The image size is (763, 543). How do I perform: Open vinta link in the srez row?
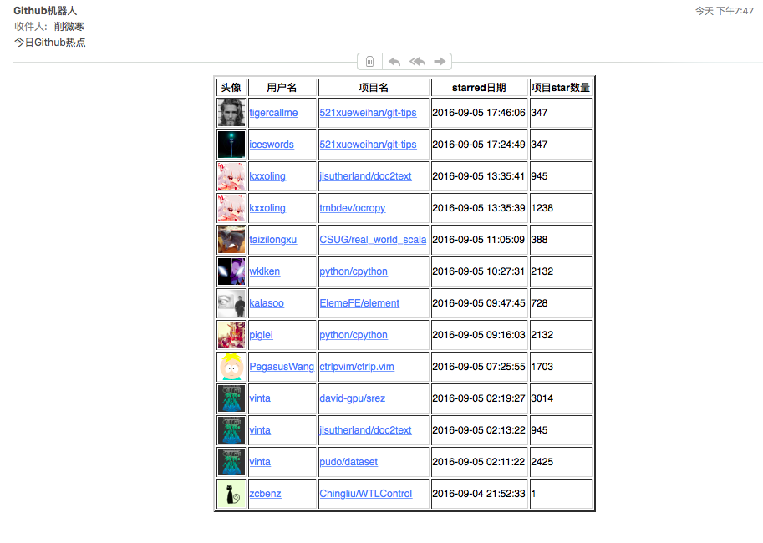pos(260,398)
